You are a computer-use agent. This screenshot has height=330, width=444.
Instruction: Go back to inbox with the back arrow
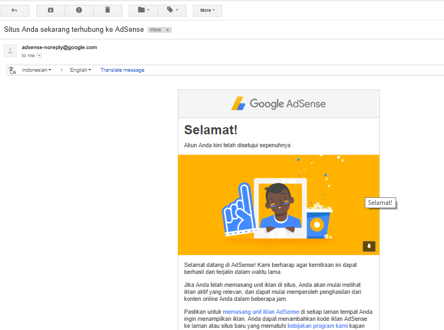click(x=15, y=10)
